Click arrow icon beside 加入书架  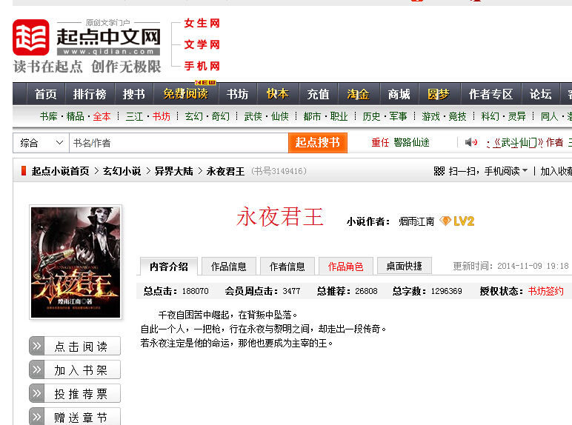[37, 369]
